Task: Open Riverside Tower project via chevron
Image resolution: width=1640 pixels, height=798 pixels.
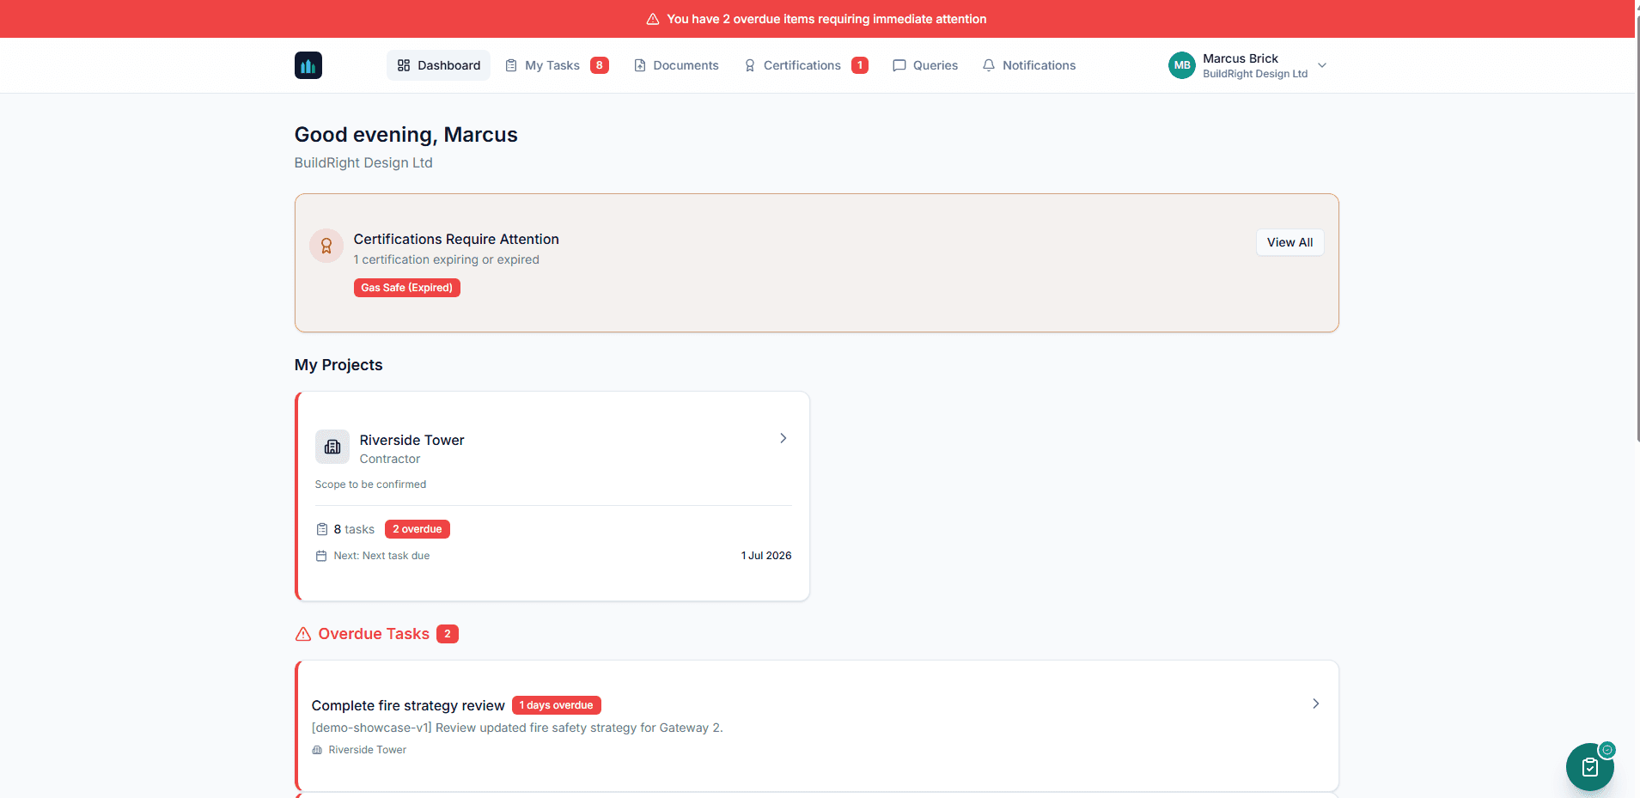Action: [783, 438]
